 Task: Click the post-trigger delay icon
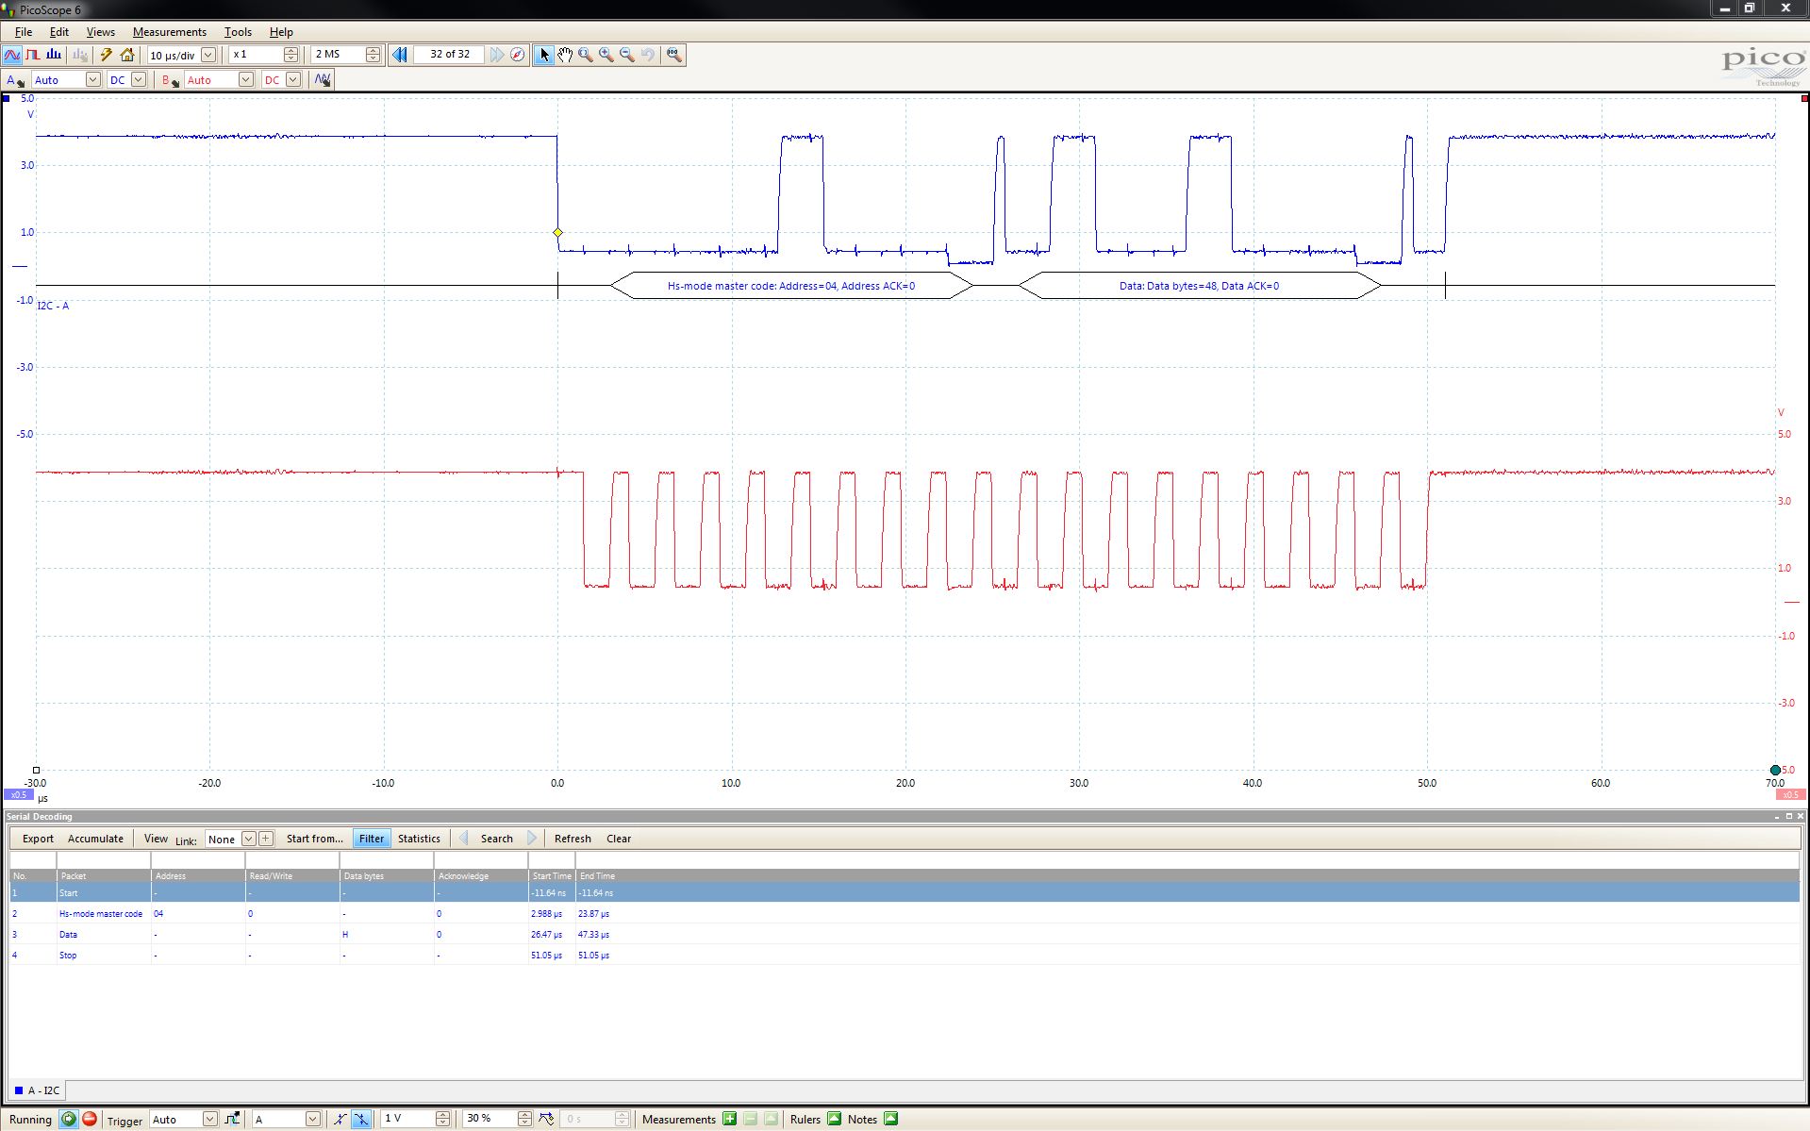click(546, 1120)
